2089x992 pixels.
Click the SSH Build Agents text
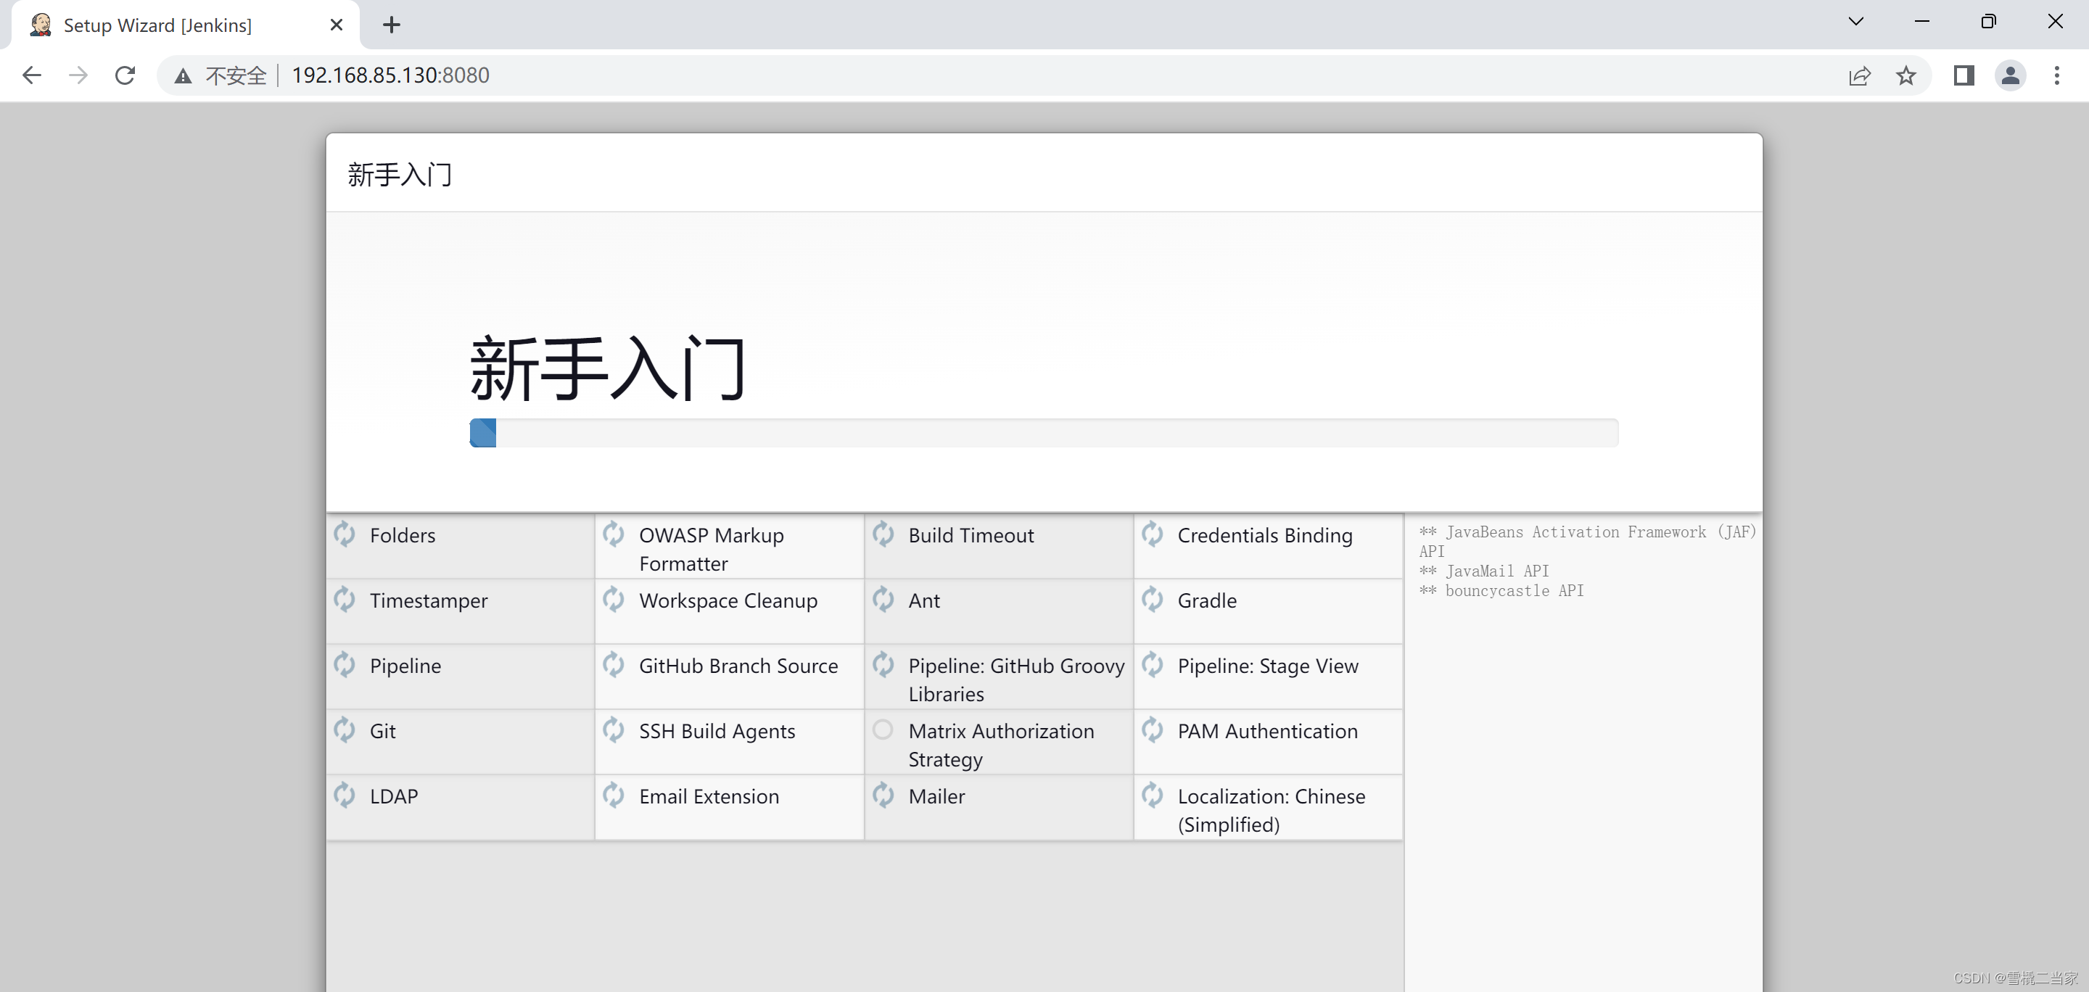tap(717, 732)
